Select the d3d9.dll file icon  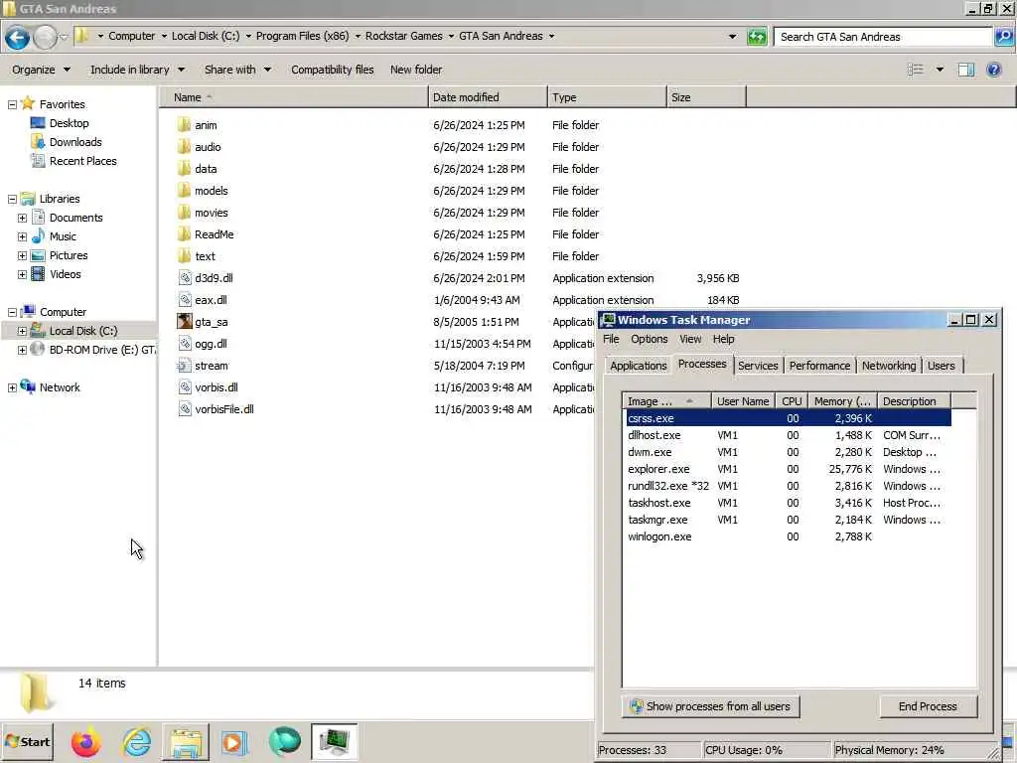pyautogui.click(x=185, y=278)
